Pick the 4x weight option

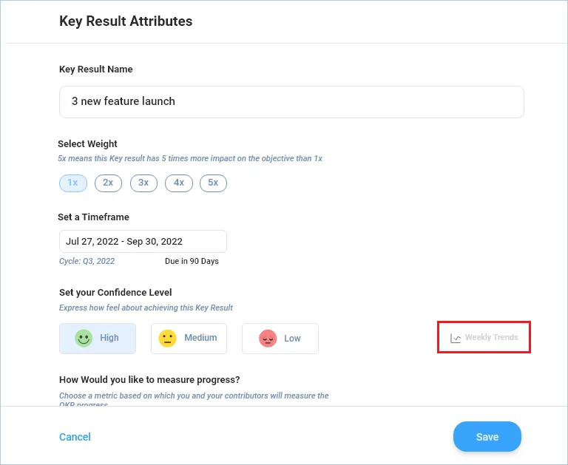(179, 183)
